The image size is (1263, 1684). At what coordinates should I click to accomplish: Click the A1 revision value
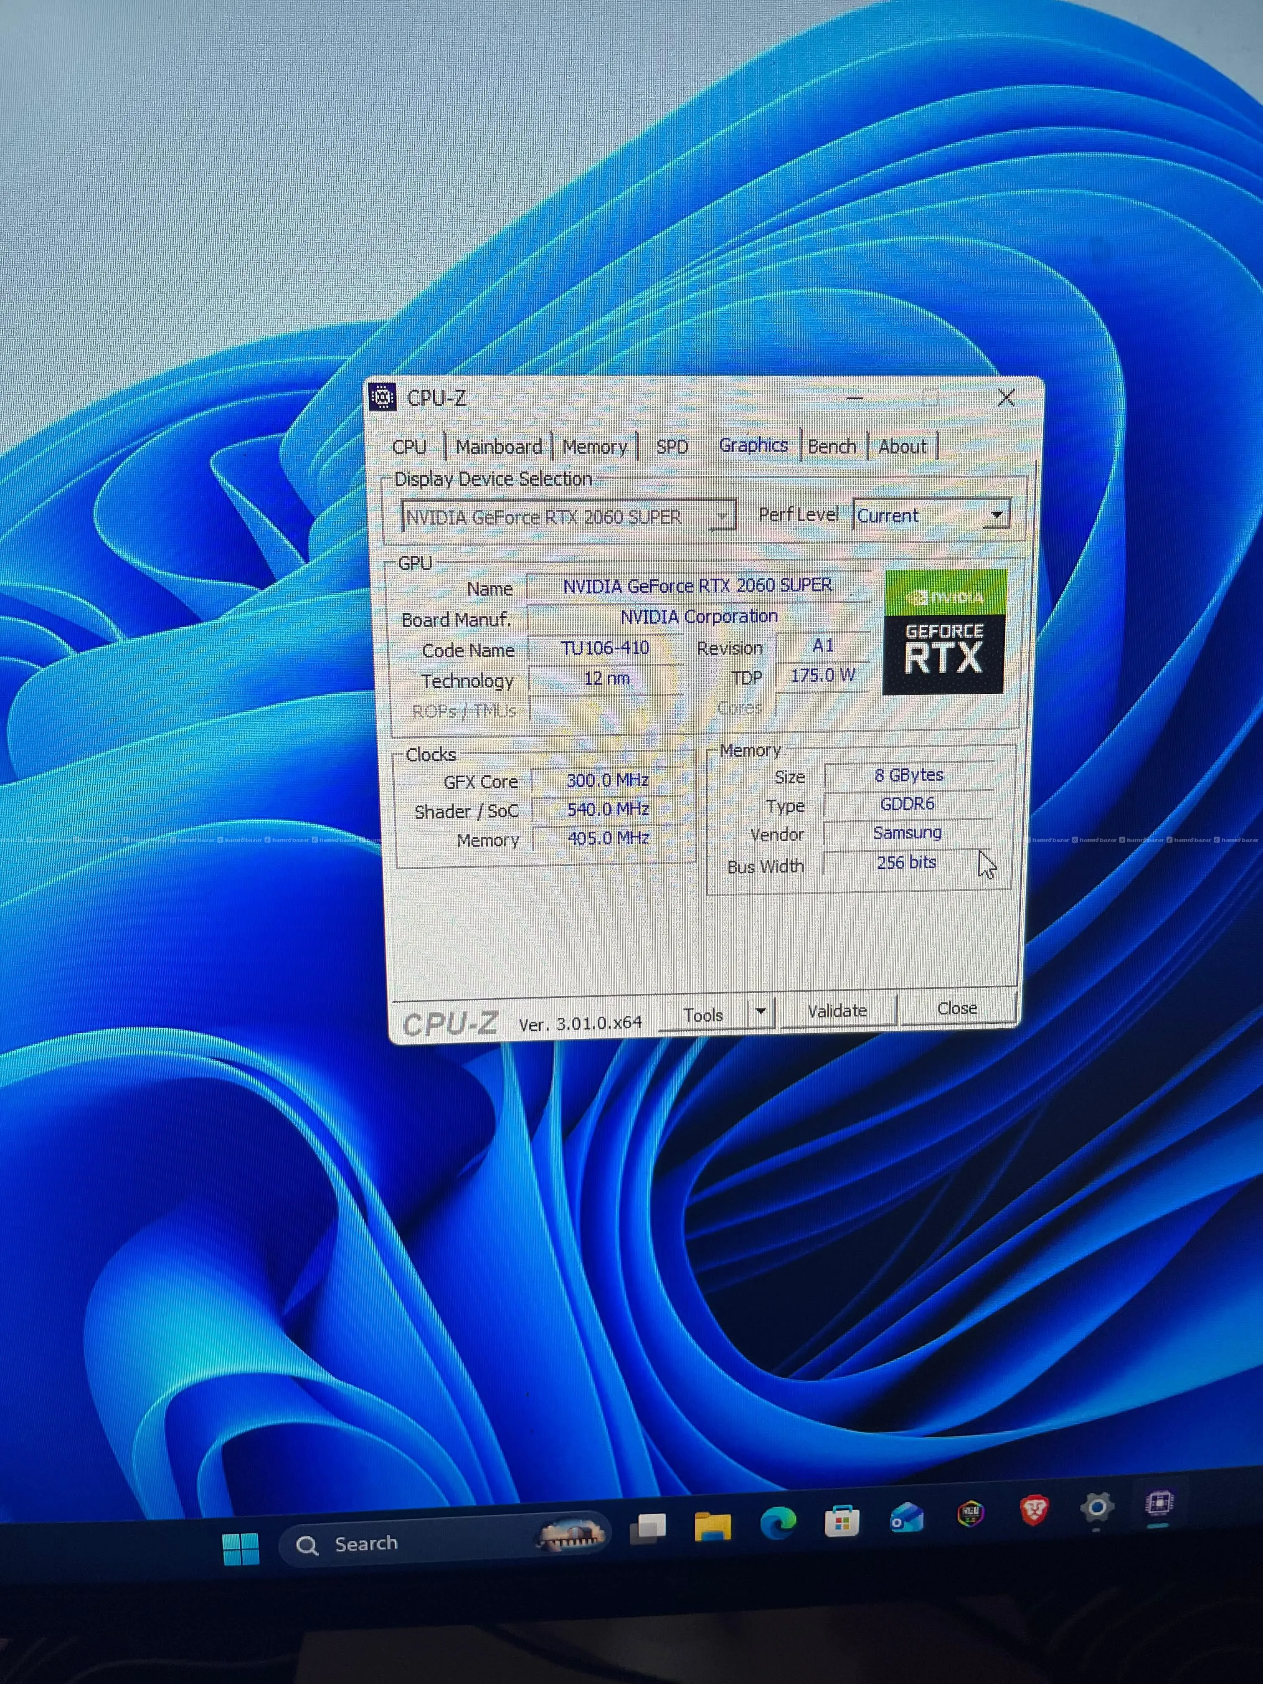[x=823, y=646]
